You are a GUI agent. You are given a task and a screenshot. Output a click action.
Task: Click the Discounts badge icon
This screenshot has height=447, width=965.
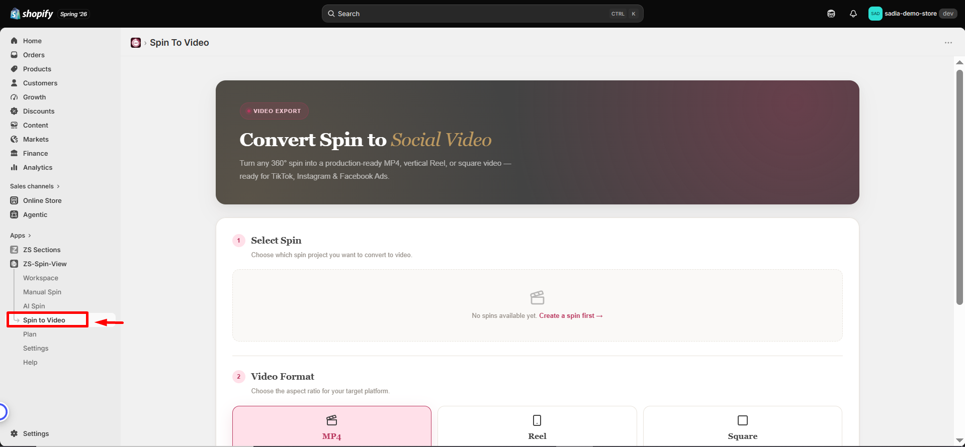14,111
